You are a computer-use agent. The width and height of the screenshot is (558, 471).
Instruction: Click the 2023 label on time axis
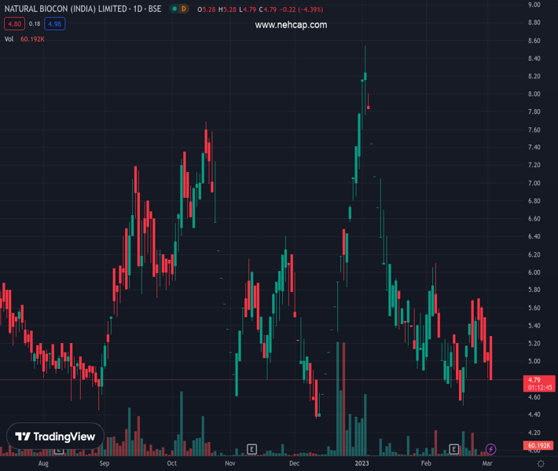click(x=362, y=464)
